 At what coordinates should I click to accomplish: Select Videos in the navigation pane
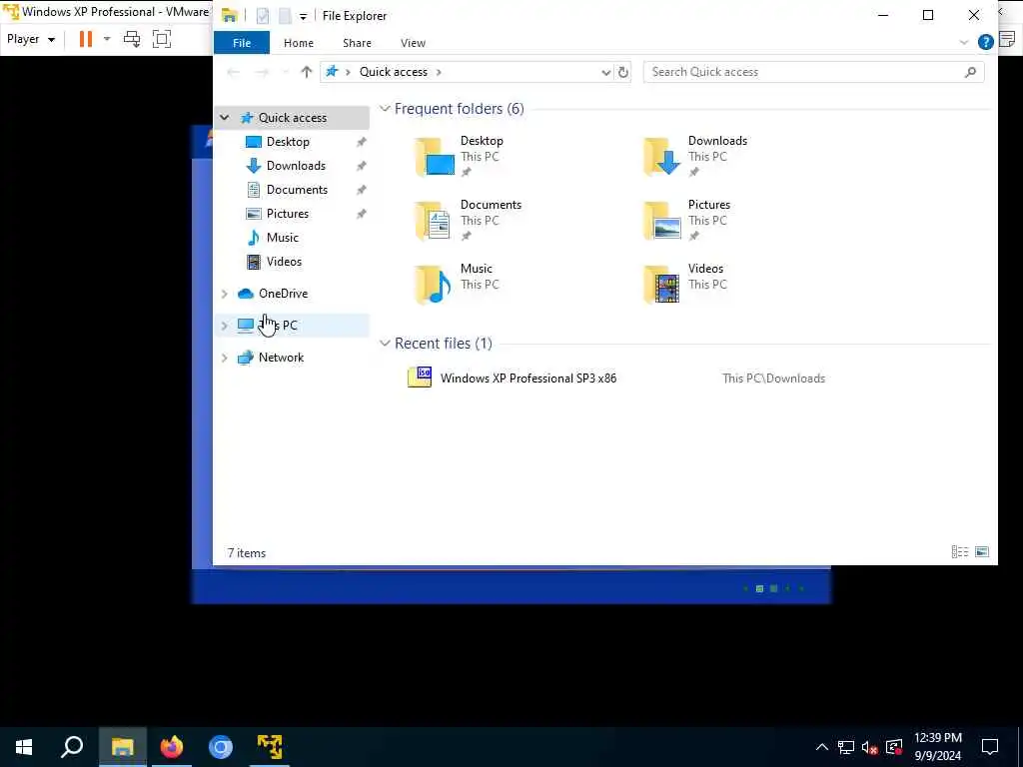coord(284,262)
